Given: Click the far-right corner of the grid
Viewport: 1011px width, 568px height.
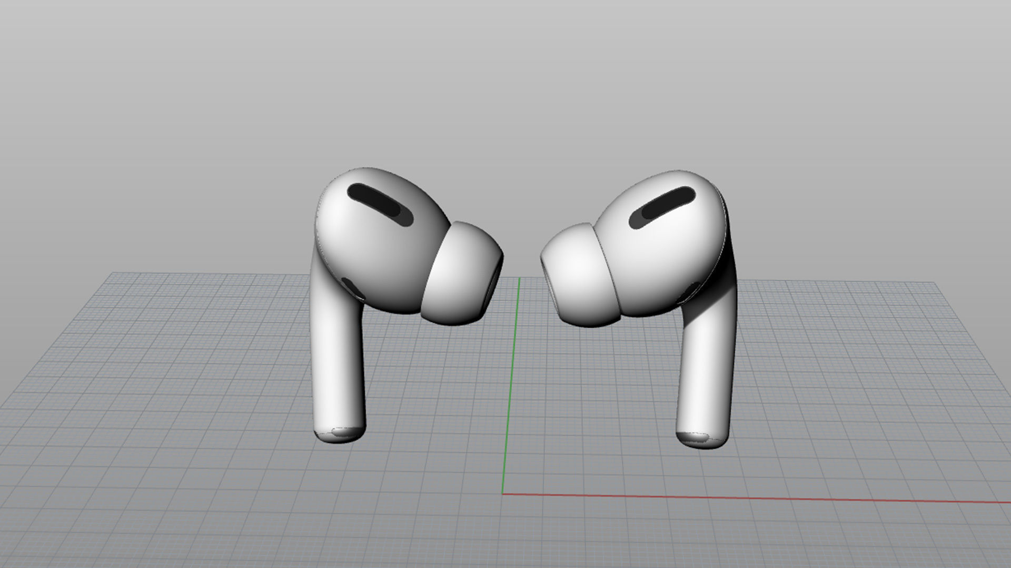Looking at the screenshot, I should point(934,283).
